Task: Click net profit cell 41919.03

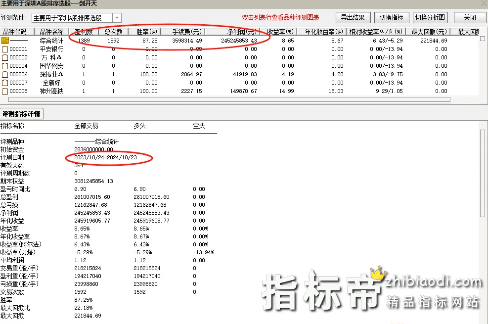Action: (x=245, y=74)
